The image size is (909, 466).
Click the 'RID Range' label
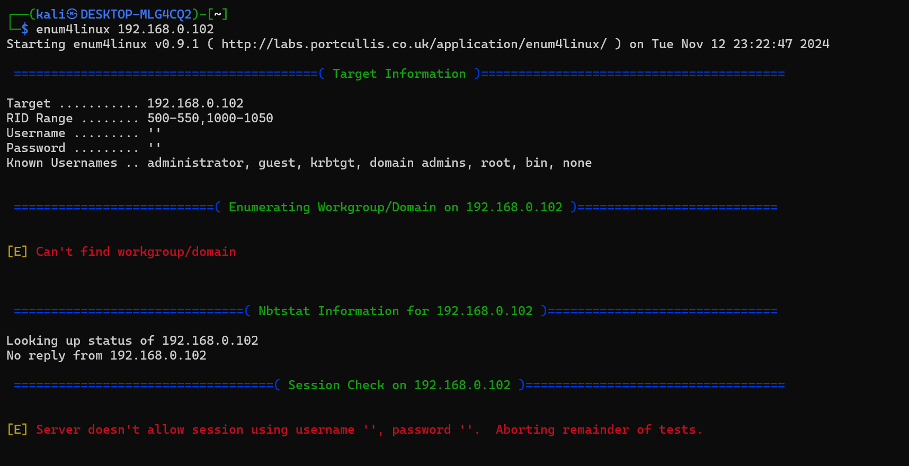coord(40,119)
